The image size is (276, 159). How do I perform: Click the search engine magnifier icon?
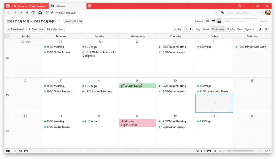(x=222, y=13)
